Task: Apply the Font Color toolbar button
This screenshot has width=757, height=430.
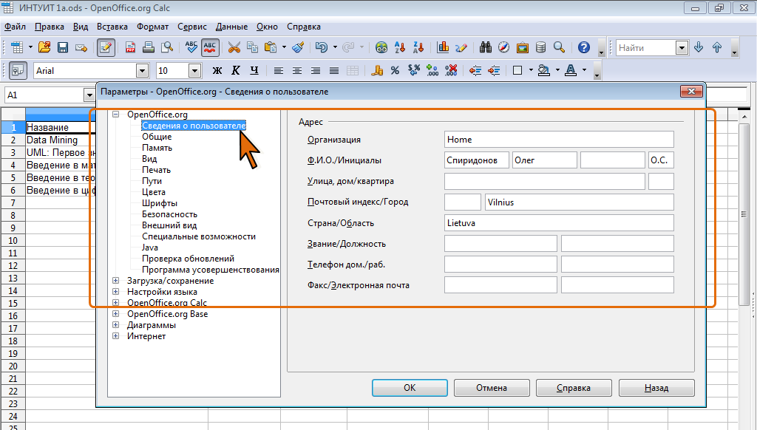Action: tap(571, 70)
